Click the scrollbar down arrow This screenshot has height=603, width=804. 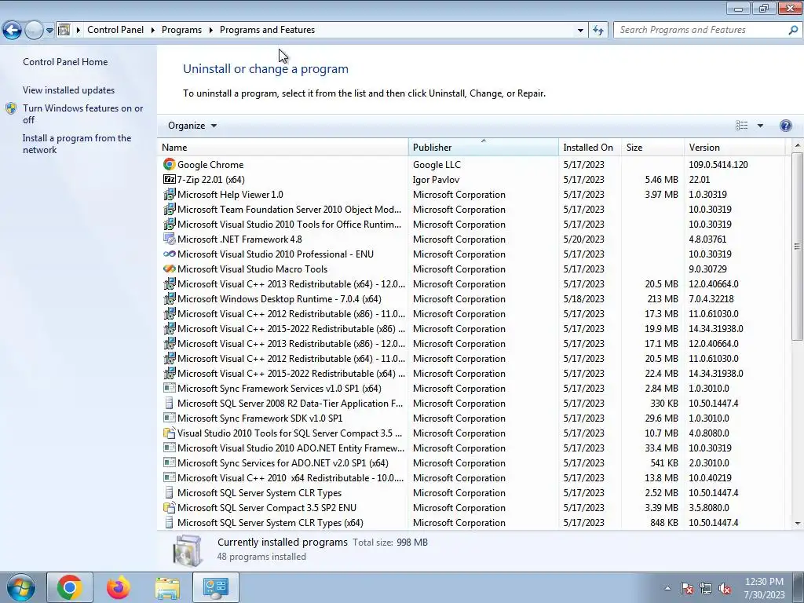[798, 524]
